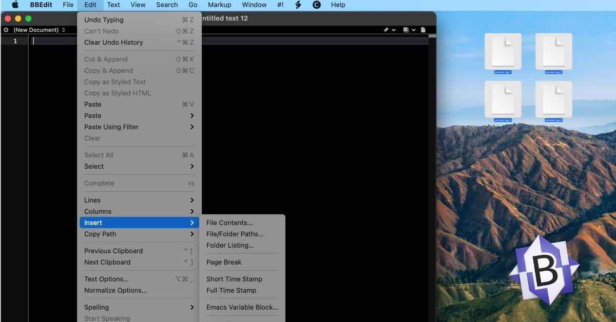Screen dimensions: 616x322
Task: Expand the Copy Path submenu
Action: click(139, 234)
